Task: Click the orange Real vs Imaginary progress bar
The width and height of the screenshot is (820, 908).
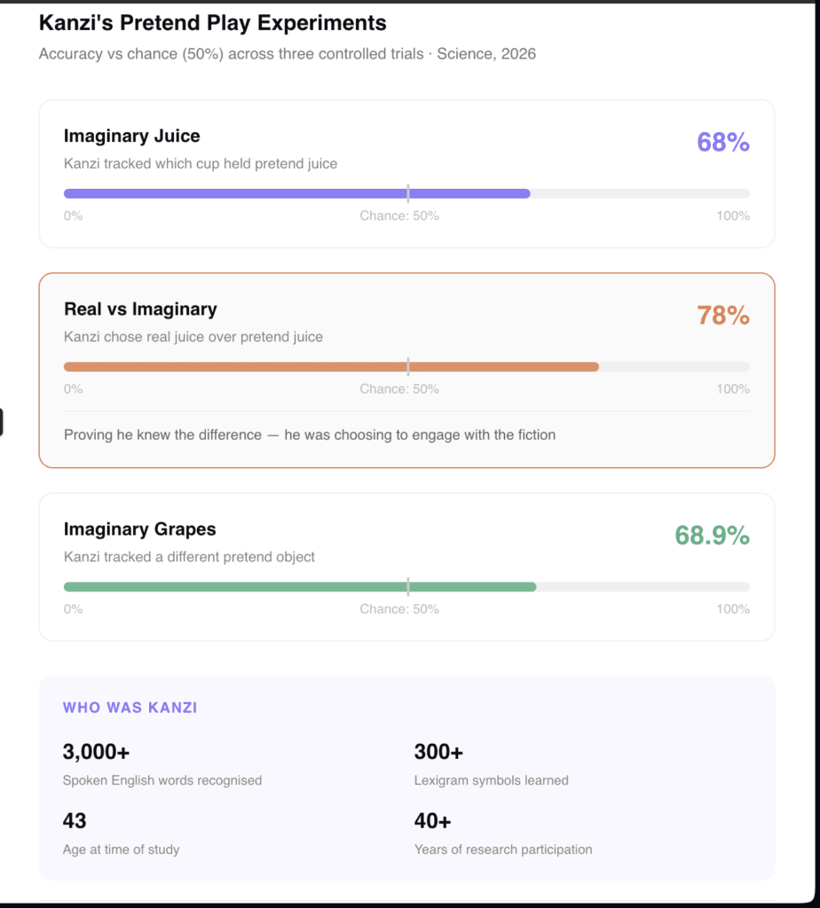Action: [x=331, y=366]
